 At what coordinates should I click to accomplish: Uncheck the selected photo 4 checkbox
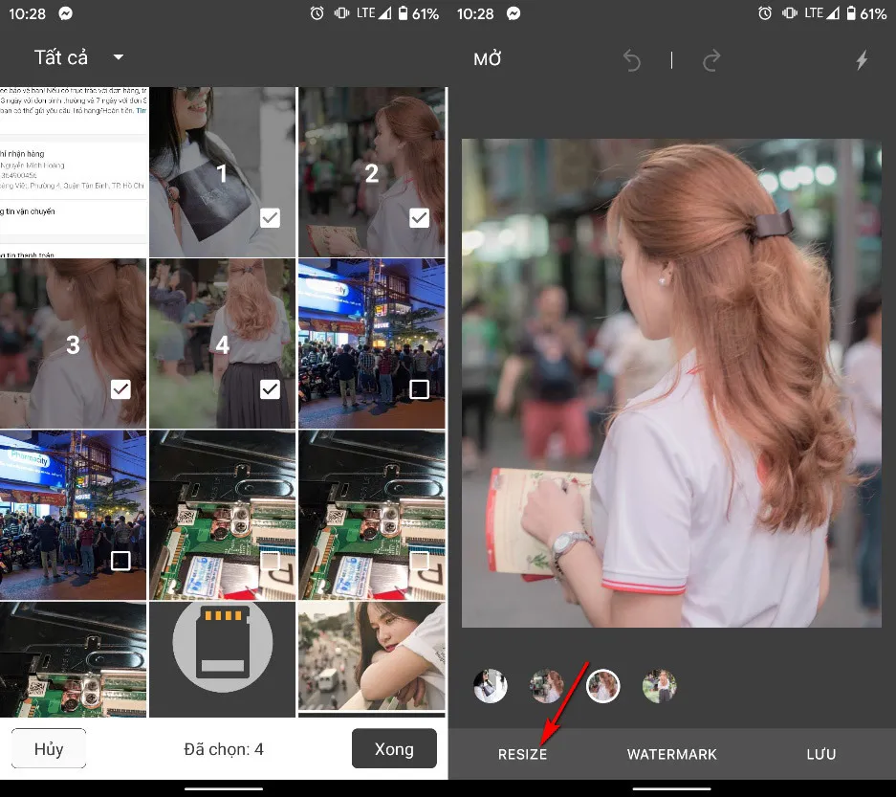pos(269,389)
